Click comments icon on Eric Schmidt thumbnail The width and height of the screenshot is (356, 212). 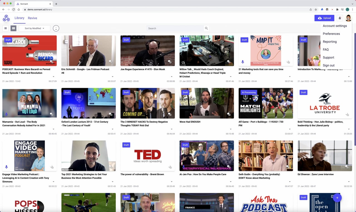[x=111, y=62]
